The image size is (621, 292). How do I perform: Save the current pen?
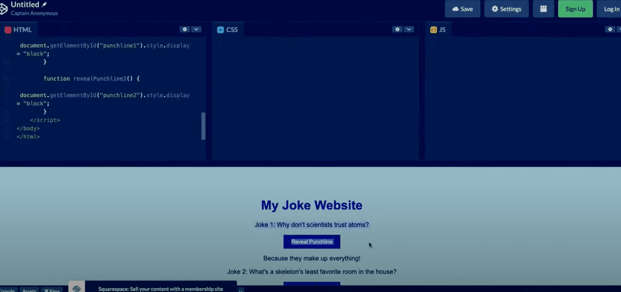click(462, 8)
